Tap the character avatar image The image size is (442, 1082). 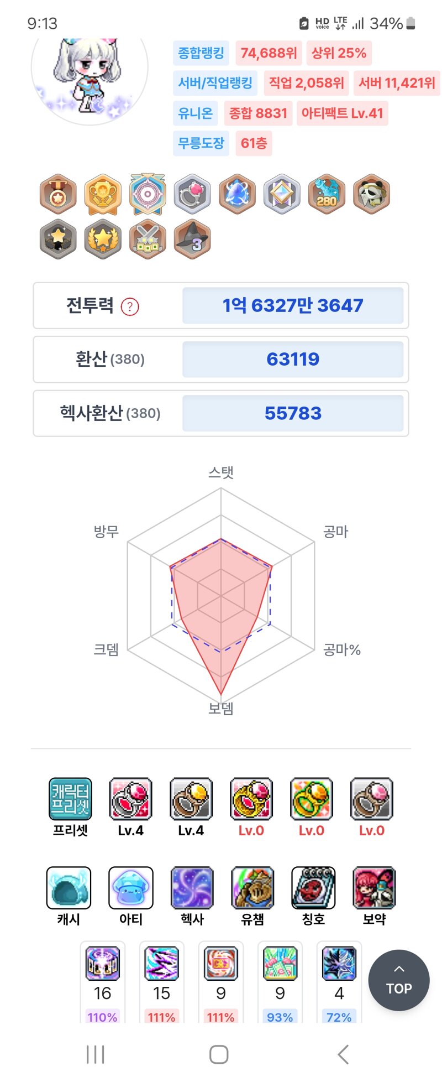(x=90, y=76)
